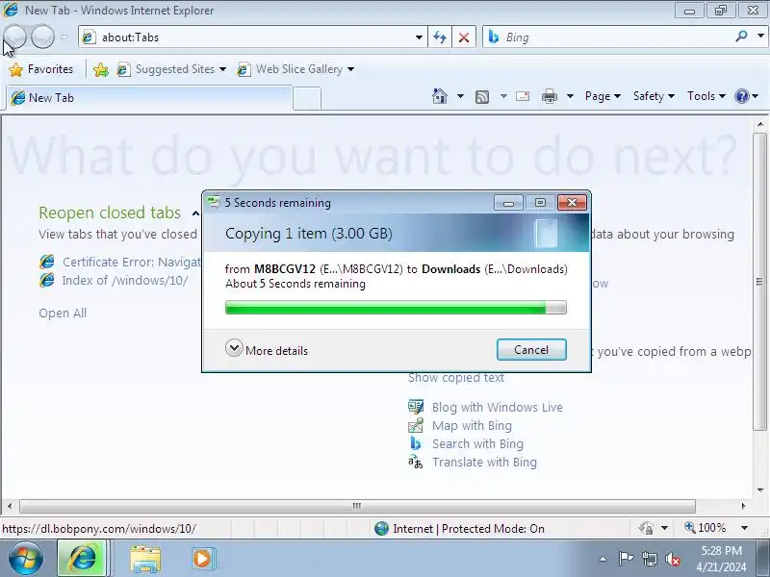Click the Action Center flag tray icon

[626, 559]
